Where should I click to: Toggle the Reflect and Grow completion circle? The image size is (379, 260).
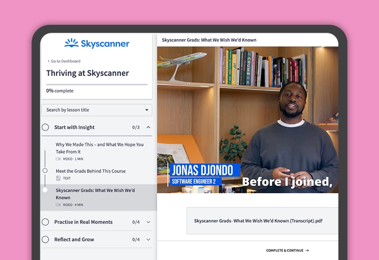click(45, 239)
